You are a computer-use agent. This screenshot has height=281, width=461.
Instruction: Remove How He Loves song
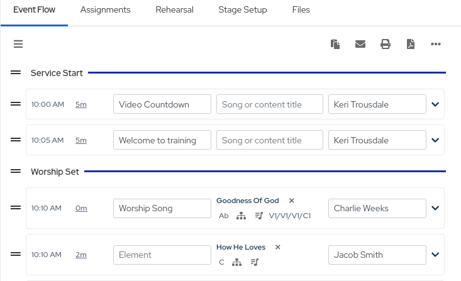point(278,247)
